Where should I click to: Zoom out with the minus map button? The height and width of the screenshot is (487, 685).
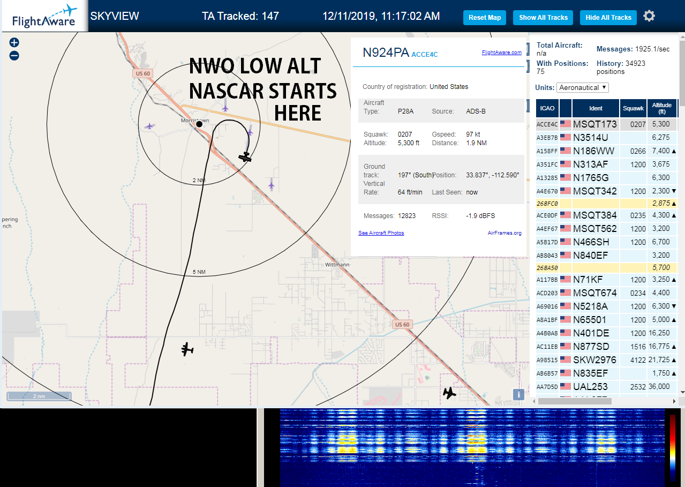point(14,55)
